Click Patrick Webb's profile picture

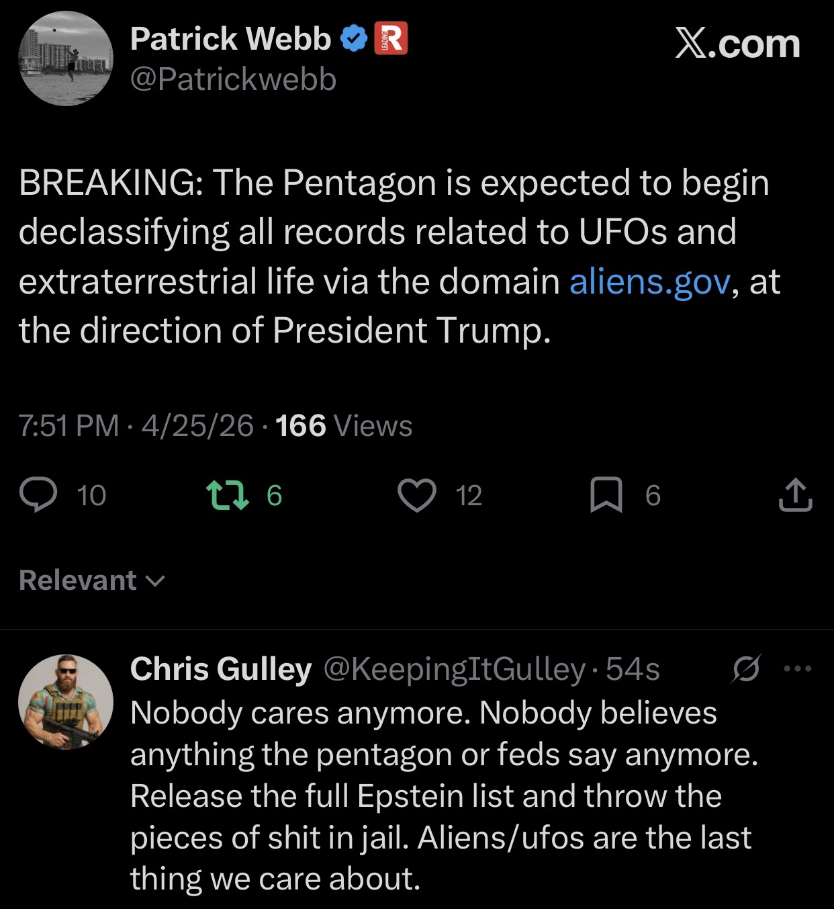66,58
